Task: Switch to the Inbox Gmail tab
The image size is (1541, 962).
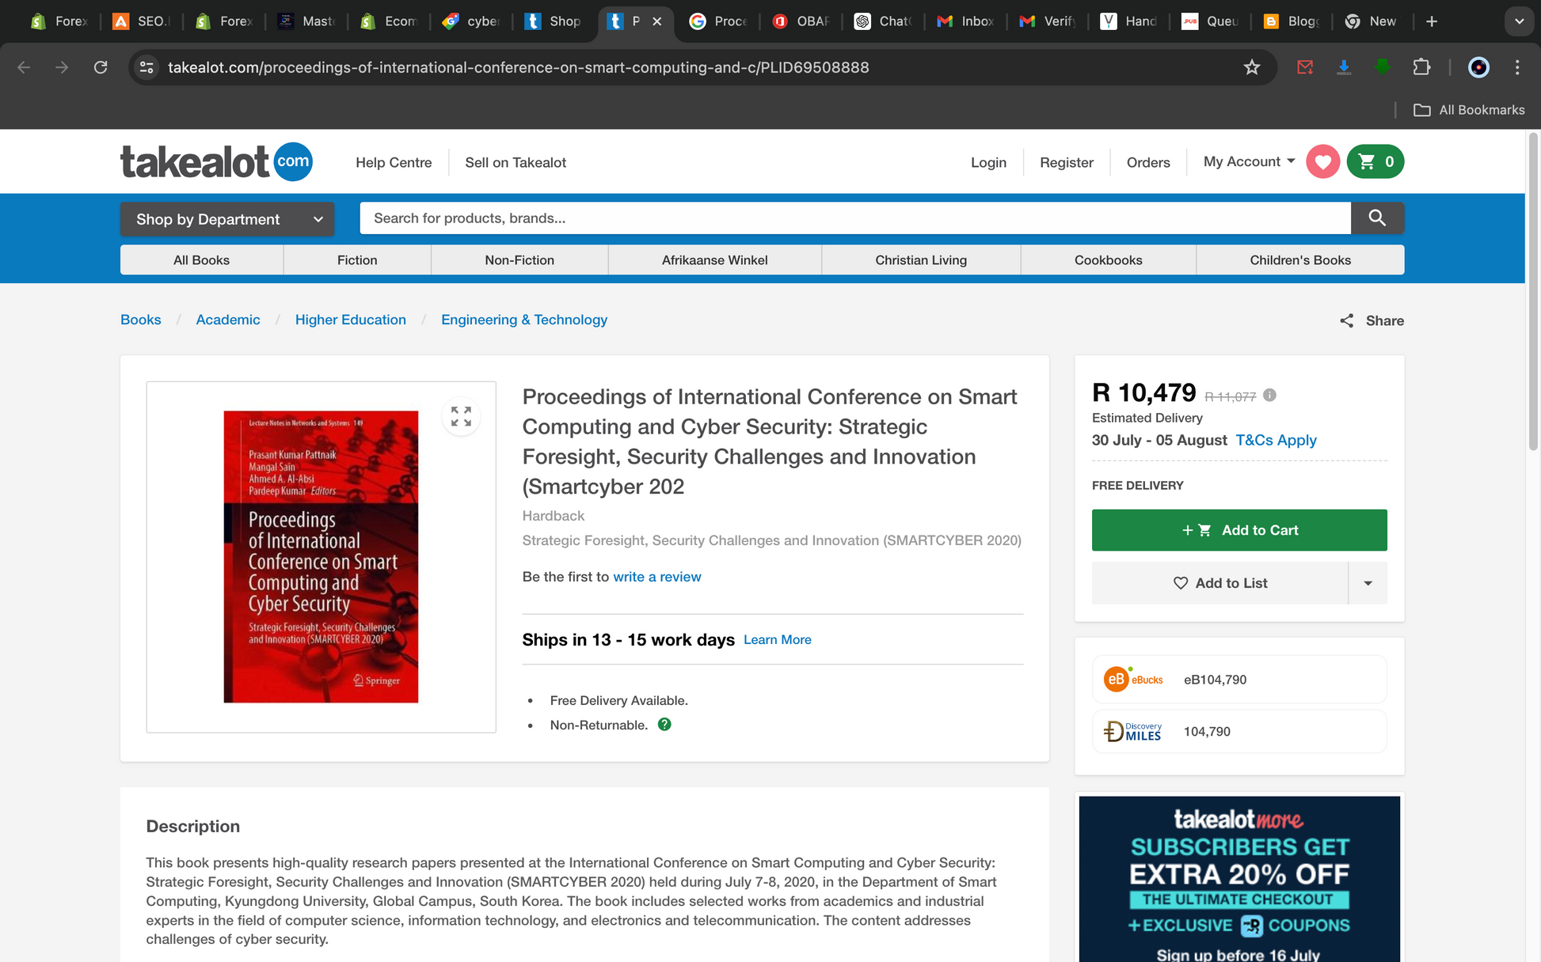Action: click(965, 21)
